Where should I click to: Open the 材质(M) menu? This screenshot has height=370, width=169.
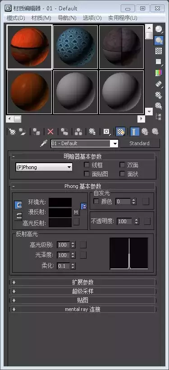point(41,18)
